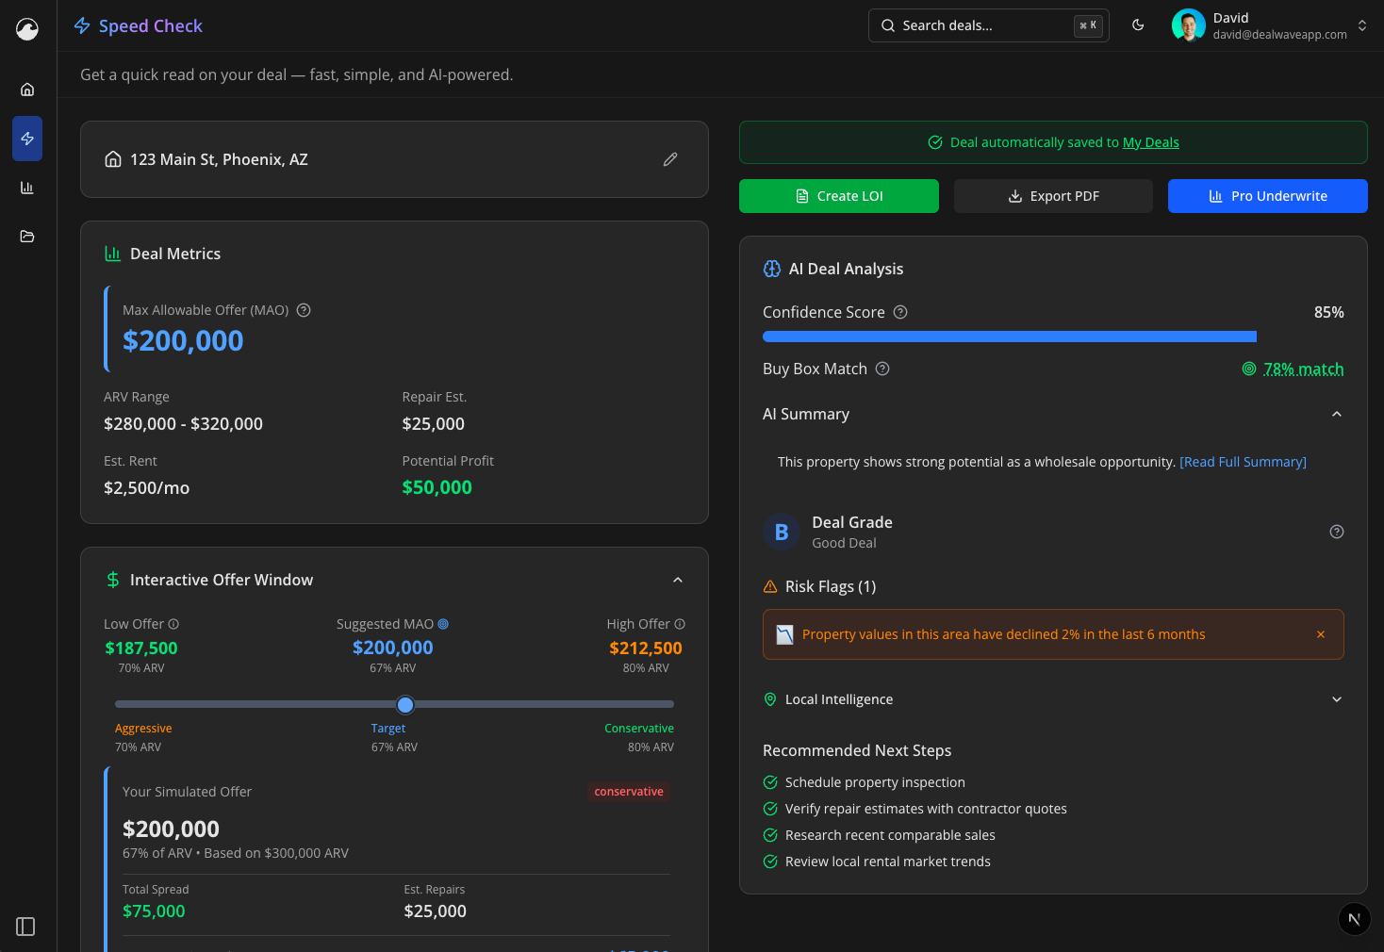The height and width of the screenshot is (952, 1384).
Task: Switch to the Pro Underwrite view
Action: 1267,196
